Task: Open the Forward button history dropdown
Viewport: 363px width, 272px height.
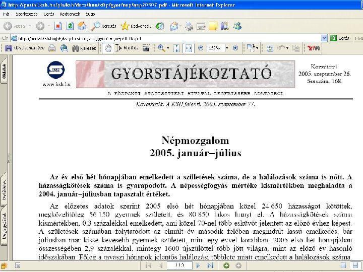Action: (x=48, y=26)
